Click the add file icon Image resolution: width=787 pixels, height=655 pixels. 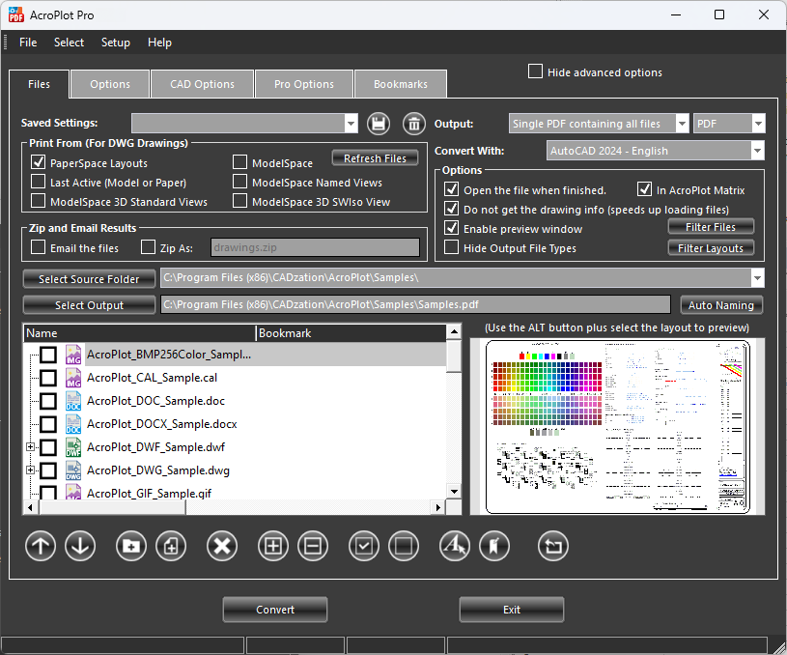tap(171, 546)
